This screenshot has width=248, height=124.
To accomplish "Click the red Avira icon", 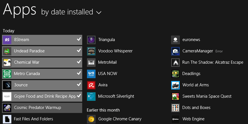I will pos(91,85).
